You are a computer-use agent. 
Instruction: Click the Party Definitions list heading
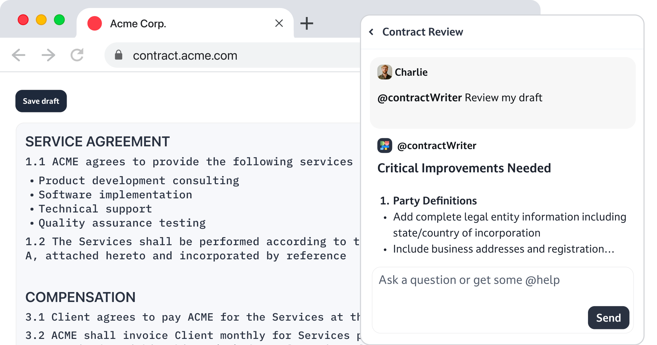click(x=435, y=201)
